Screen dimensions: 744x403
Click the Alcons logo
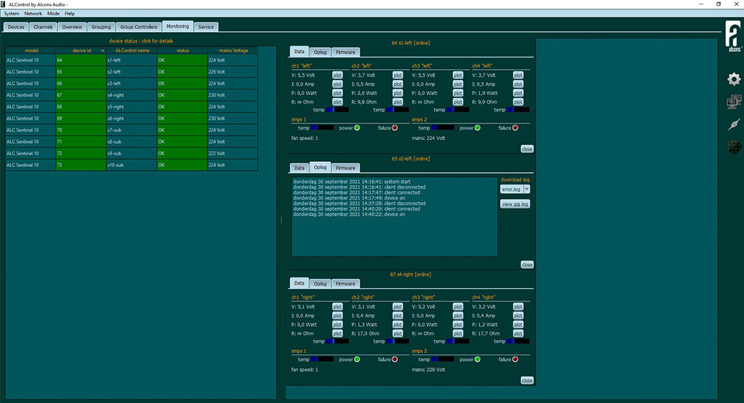coord(734,36)
